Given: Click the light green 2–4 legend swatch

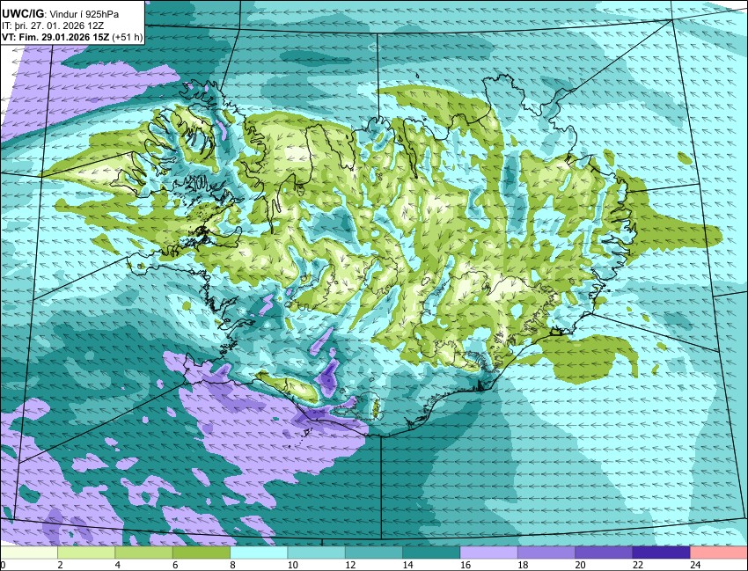Looking at the screenshot, I should tap(86, 553).
